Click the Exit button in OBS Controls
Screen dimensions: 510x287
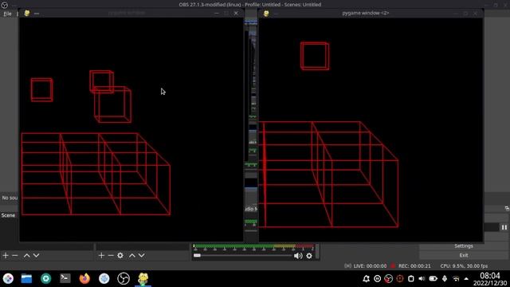464,255
